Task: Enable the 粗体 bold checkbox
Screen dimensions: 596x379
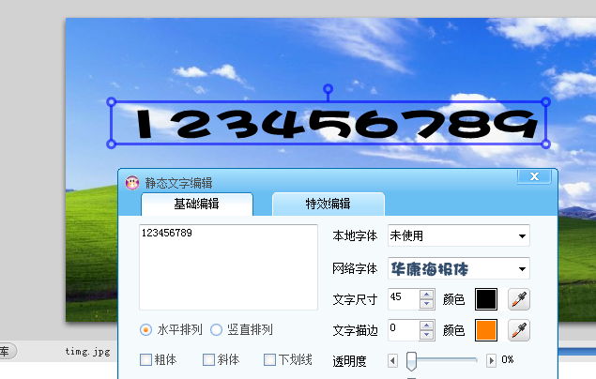Action: tap(145, 359)
